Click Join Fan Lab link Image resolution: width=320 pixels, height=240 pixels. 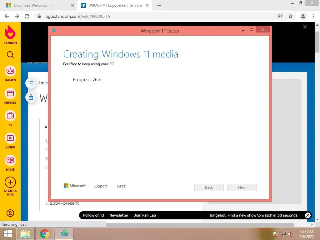(x=145, y=215)
